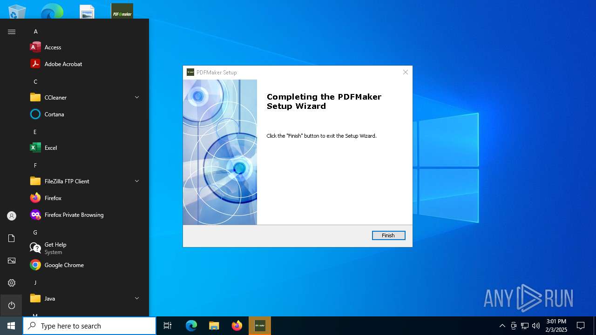The image size is (596, 335).
Task: Launch Excel from the Start menu
Action: click(x=86, y=147)
